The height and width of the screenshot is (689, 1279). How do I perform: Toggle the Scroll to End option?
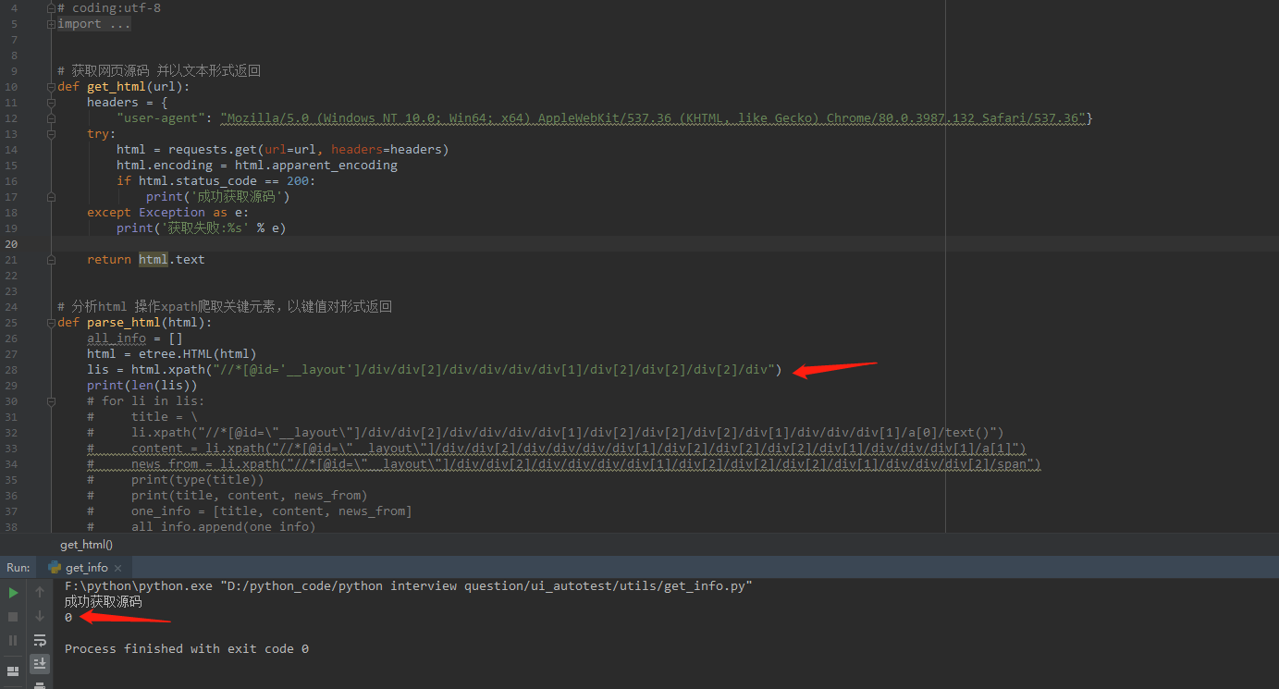(x=39, y=664)
